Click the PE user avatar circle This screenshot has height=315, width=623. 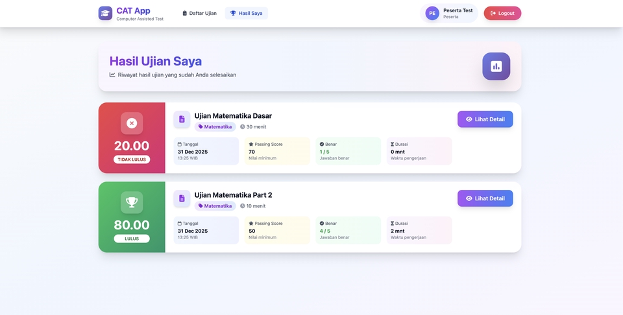pos(432,13)
